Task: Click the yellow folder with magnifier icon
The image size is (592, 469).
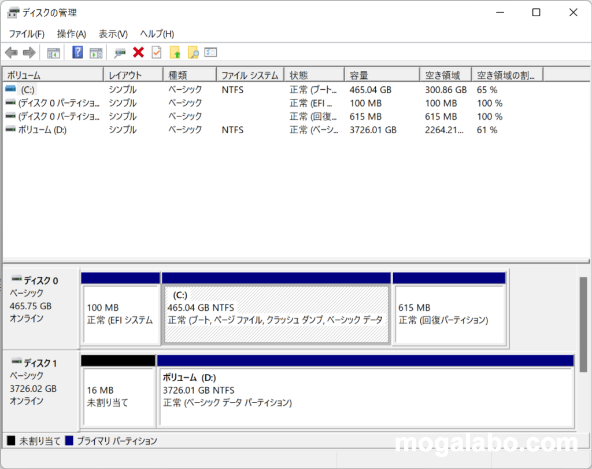Action: pyautogui.click(x=193, y=53)
